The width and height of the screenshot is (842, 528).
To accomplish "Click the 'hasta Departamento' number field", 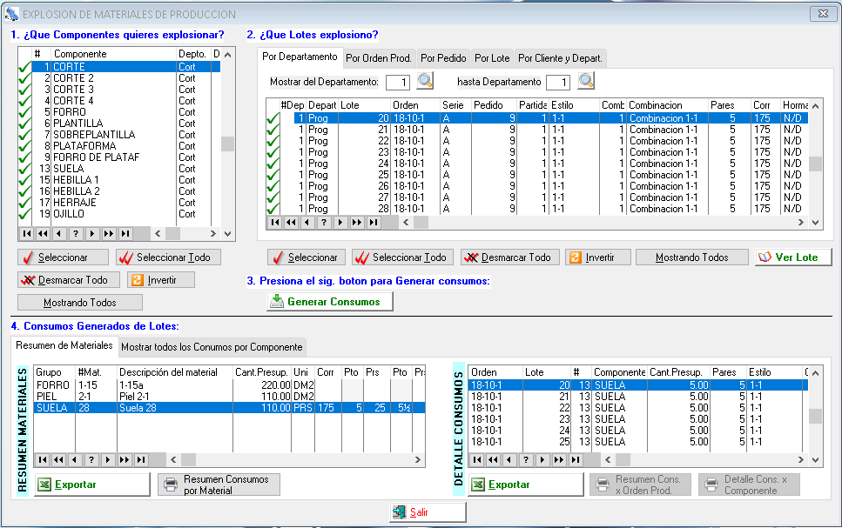I will pyautogui.click(x=558, y=83).
